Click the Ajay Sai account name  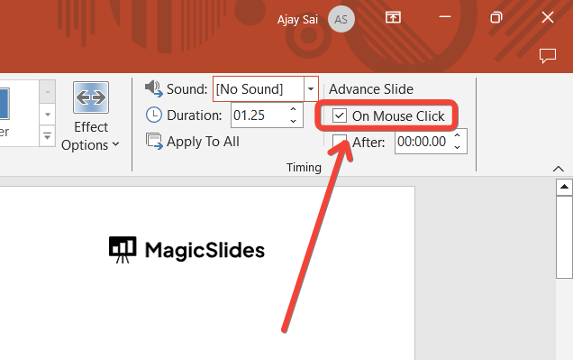(297, 19)
